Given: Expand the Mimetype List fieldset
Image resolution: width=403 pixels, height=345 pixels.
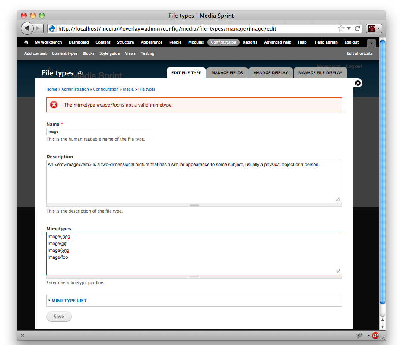Looking at the screenshot, I should pos(69,301).
